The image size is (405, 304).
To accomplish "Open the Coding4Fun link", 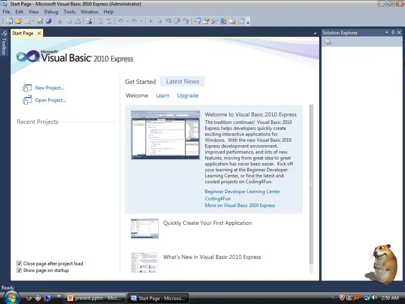I will (x=218, y=199).
